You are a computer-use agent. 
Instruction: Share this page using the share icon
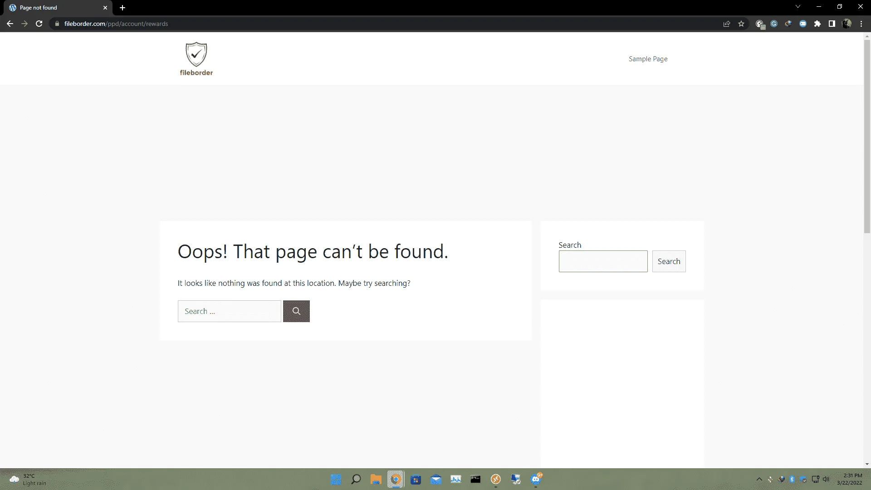pyautogui.click(x=727, y=24)
